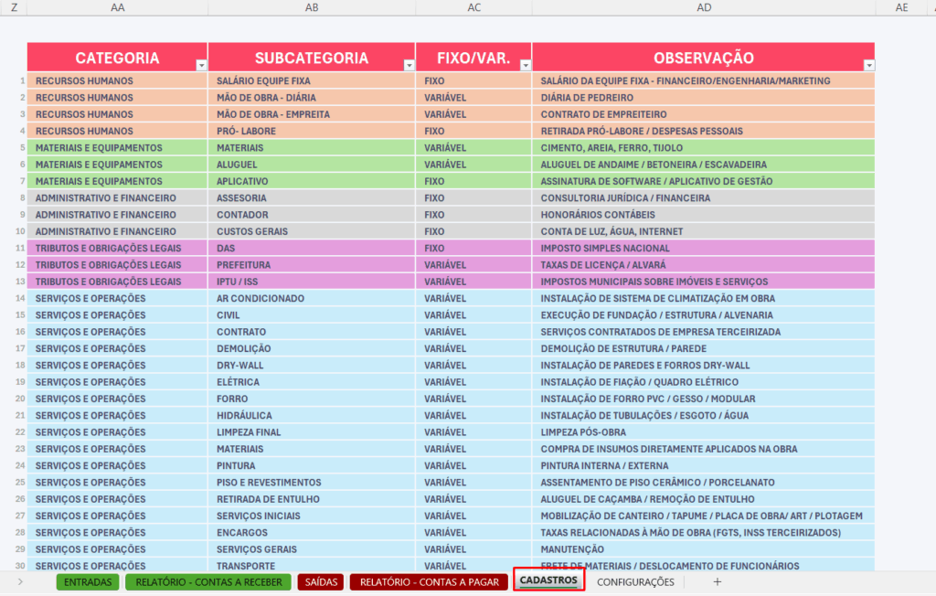The width and height of the screenshot is (936, 596).
Task: Select column AC header
Action: [473, 7]
